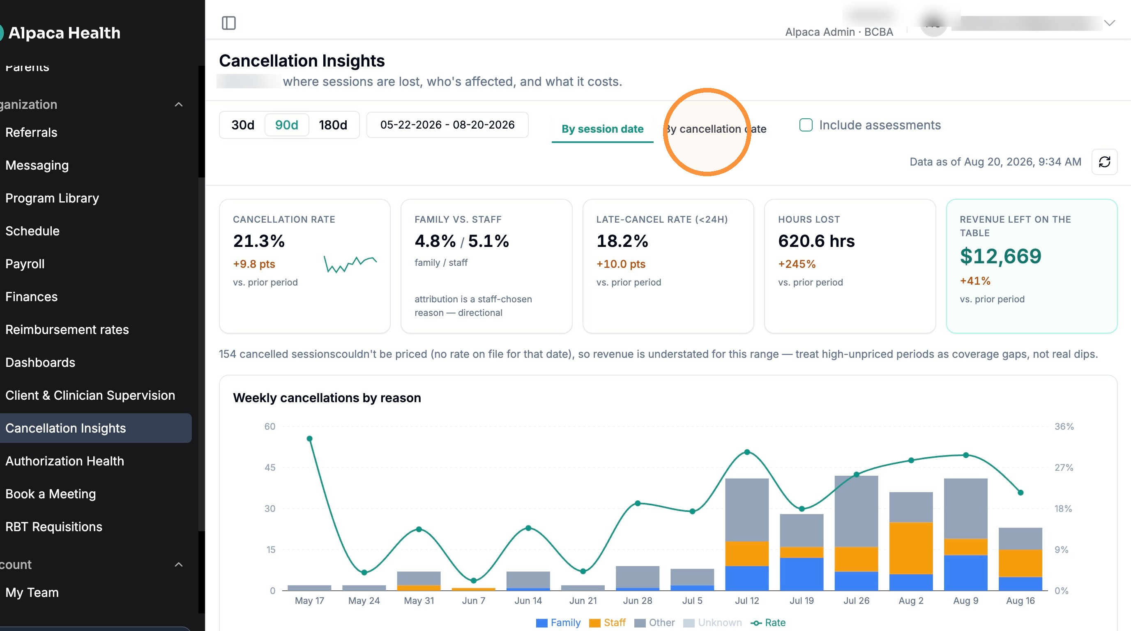The height and width of the screenshot is (631, 1131).
Task: Open Payroll page
Action: tap(25, 264)
